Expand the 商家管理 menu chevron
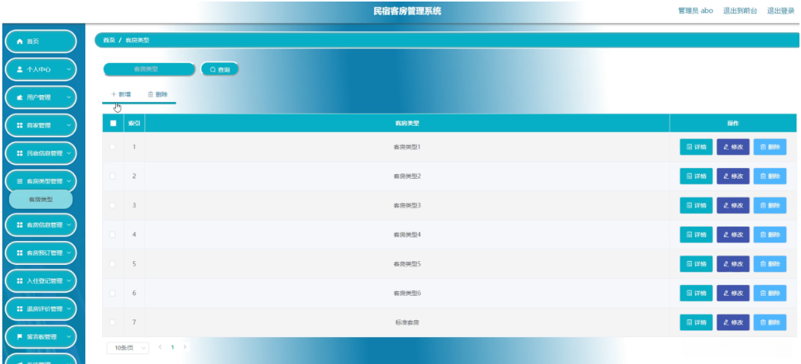This screenshot has width=801, height=364. 69,125
